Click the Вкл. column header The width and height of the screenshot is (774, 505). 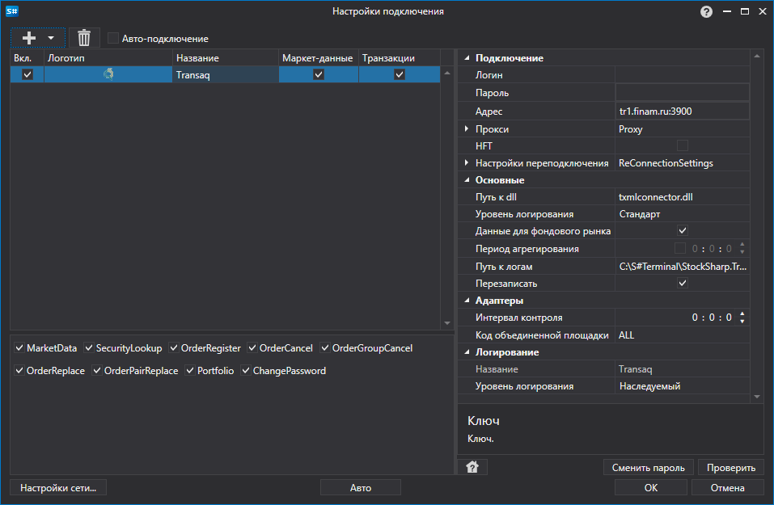point(27,57)
